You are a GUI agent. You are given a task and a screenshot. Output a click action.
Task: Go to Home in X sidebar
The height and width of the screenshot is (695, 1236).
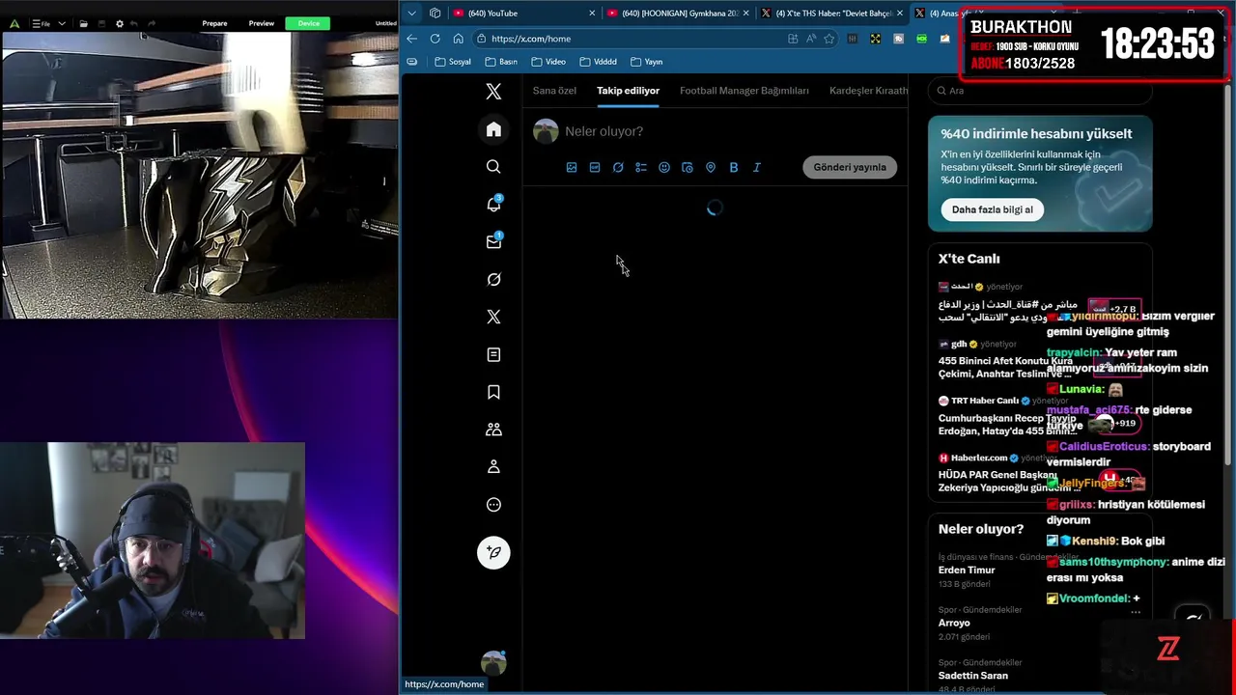pos(493,129)
